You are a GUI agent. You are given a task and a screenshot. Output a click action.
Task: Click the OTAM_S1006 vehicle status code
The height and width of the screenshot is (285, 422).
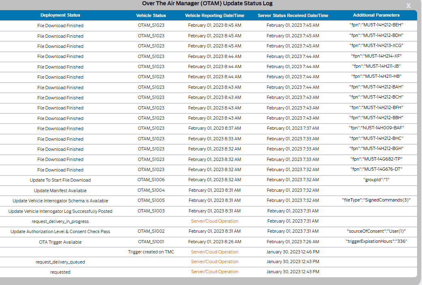click(151, 180)
